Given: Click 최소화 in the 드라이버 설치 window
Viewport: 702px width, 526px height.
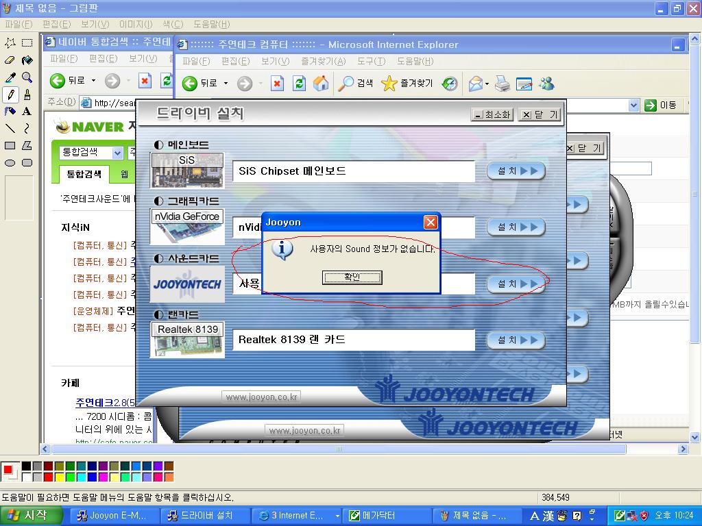Looking at the screenshot, I should 492,115.
